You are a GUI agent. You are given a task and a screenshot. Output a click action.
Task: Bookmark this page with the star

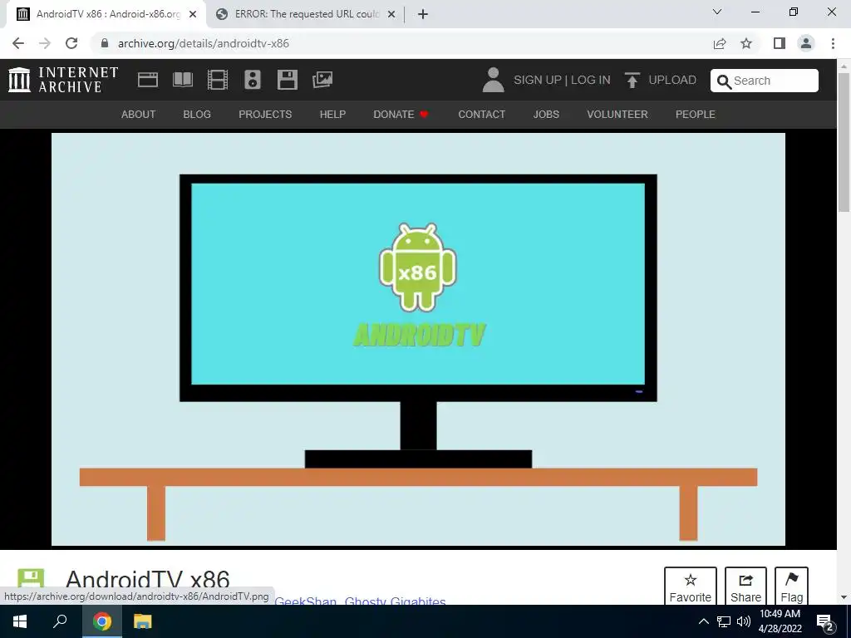coord(746,43)
